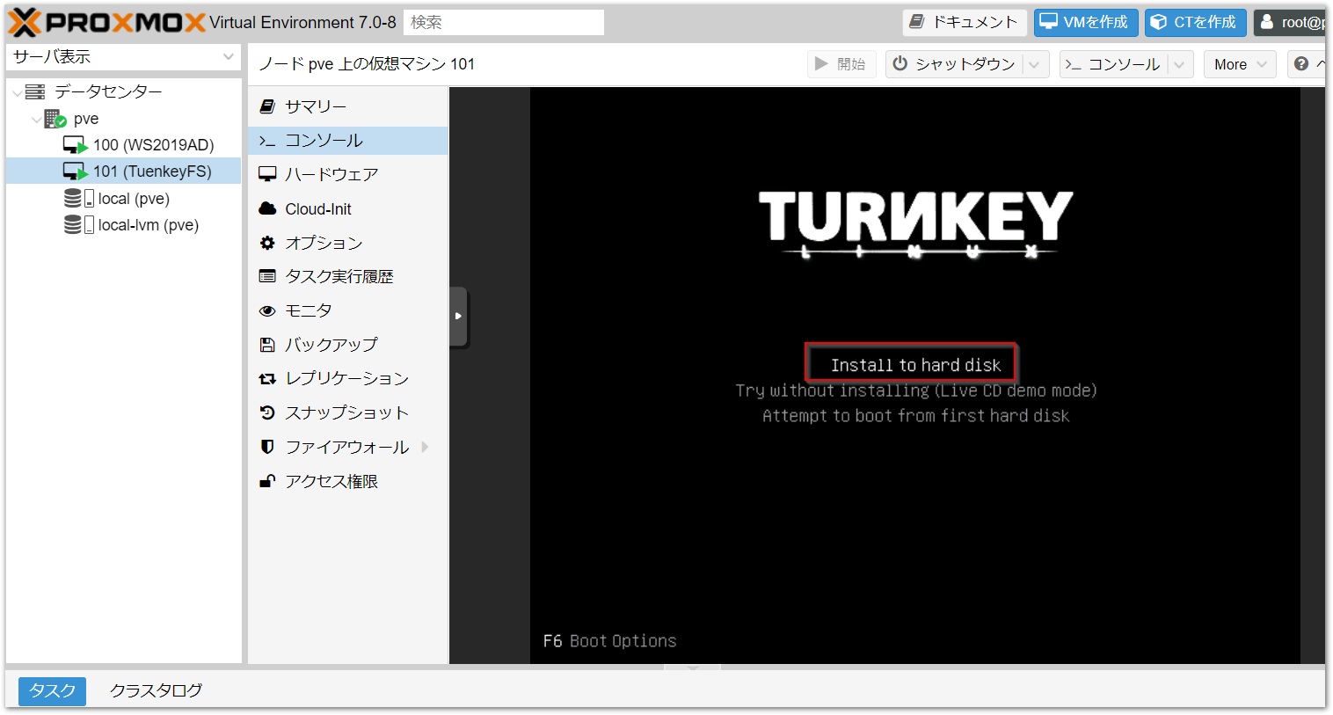Click the ハードウェア monitor icon
The height and width of the screenshot is (715, 1333).
[267, 174]
